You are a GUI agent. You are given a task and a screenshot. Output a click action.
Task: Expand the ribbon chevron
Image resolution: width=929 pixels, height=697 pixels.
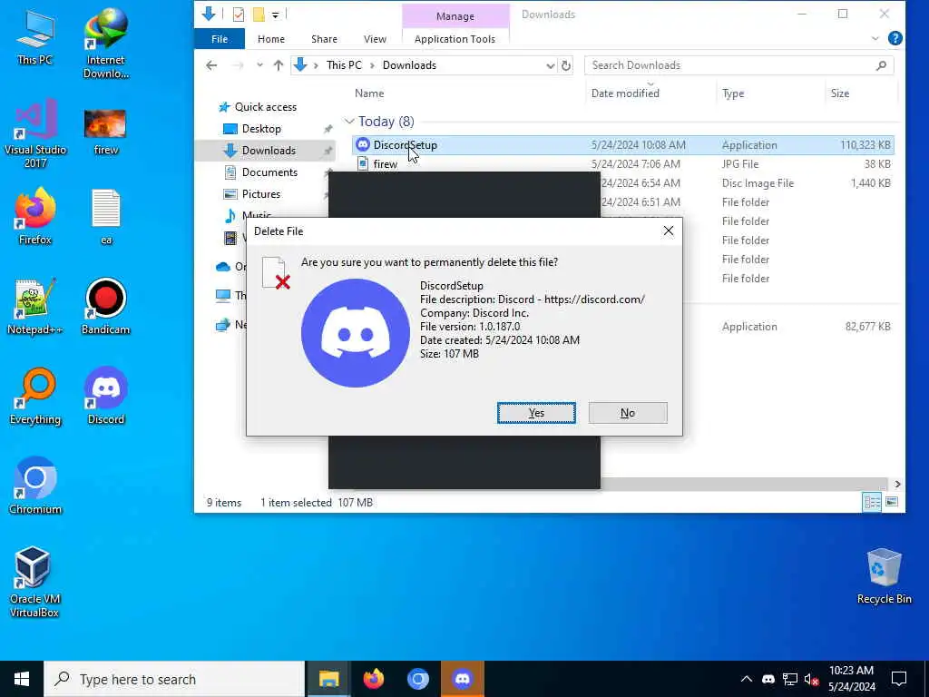875,39
